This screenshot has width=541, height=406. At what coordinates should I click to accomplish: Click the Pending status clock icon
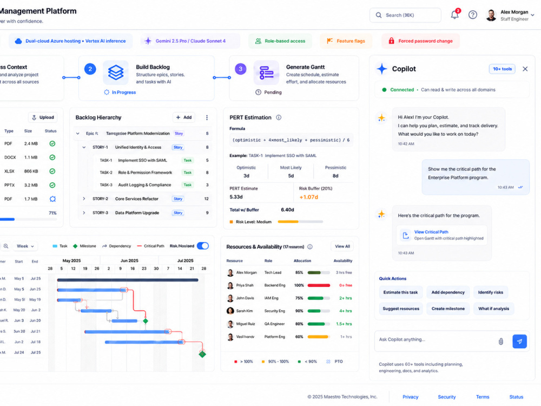coord(258,92)
